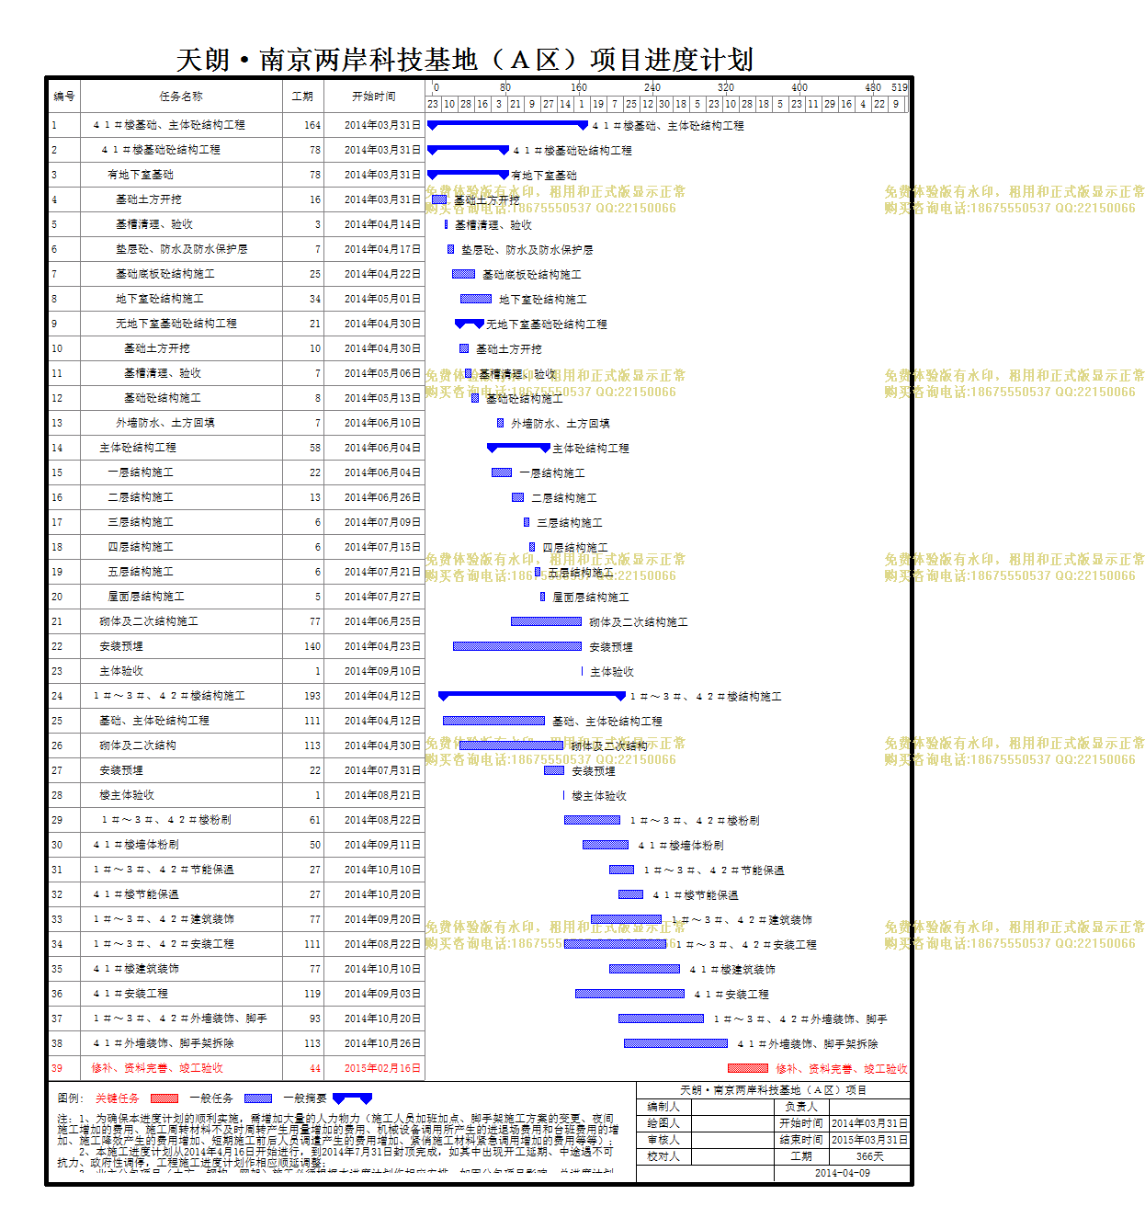This screenshot has width=1145, height=1229.
Task: Click task name 无地下室基础砼结构工程 in row 9
Action: (176, 324)
